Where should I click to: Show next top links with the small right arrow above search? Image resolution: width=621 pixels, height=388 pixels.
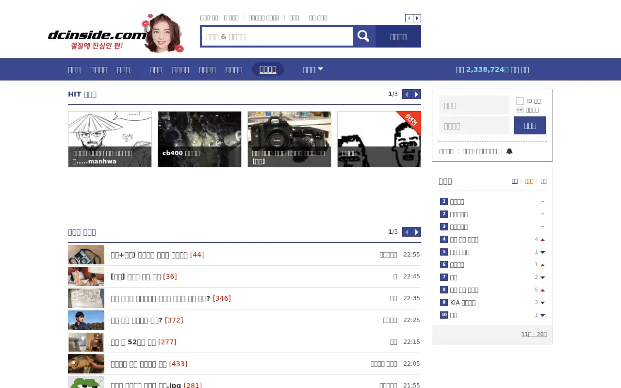[x=417, y=18]
